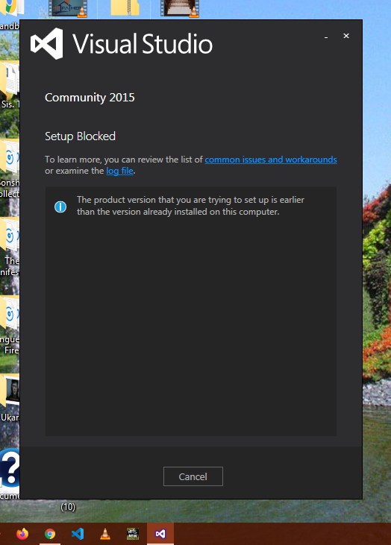391x545 pixels.
Task: Close the Visual Studio setup window
Action: (x=346, y=36)
